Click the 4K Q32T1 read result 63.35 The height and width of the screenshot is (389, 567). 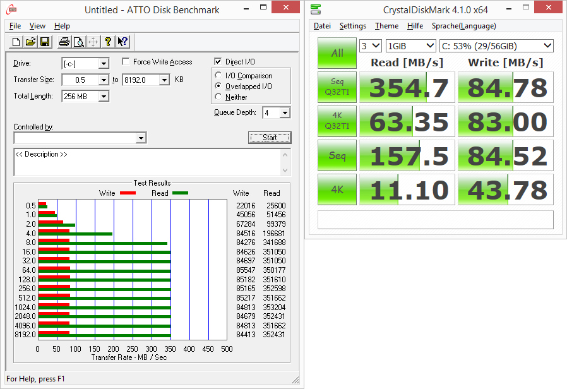407,121
